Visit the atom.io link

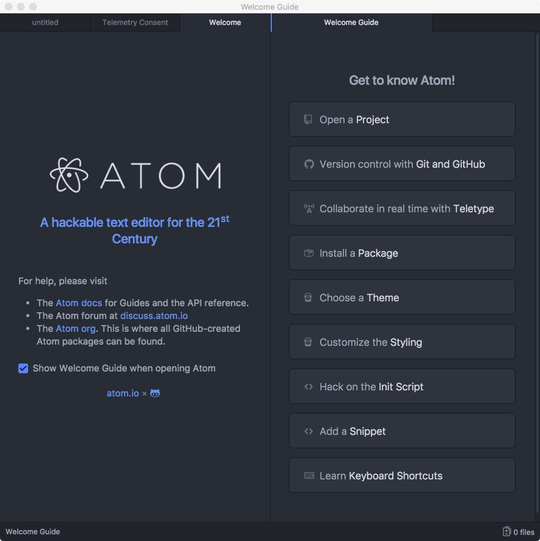(123, 393)
